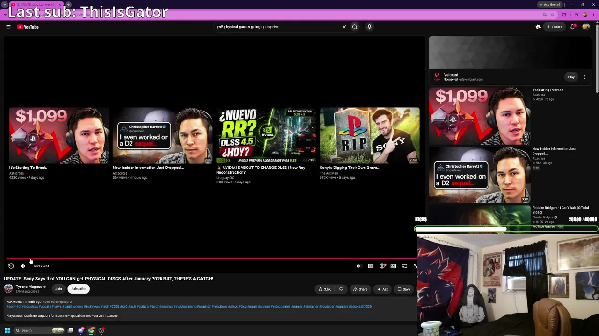The image size is (599, 336).
Task: Enter full screen mode
Action: tap(415, 266)
